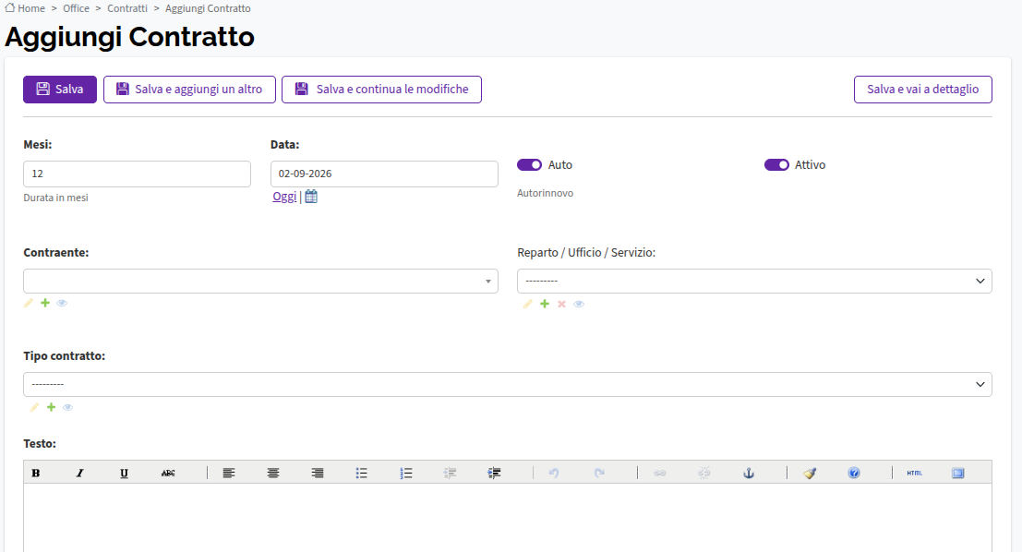Viewport: 1022px width, 552px height.
Task: Align text left in the editor toolbar
Action: click(x=229, y=474)
